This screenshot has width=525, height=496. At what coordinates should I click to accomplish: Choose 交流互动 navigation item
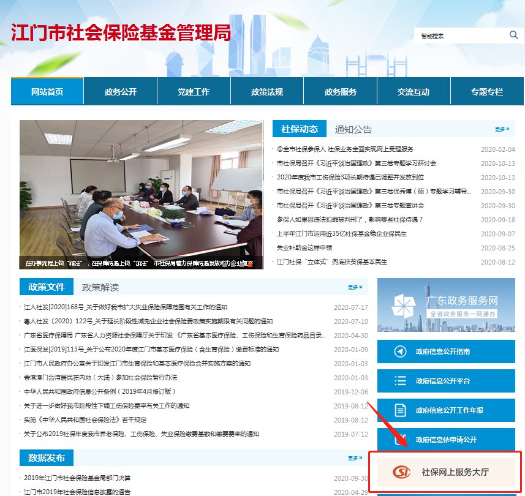coord(414,91)
